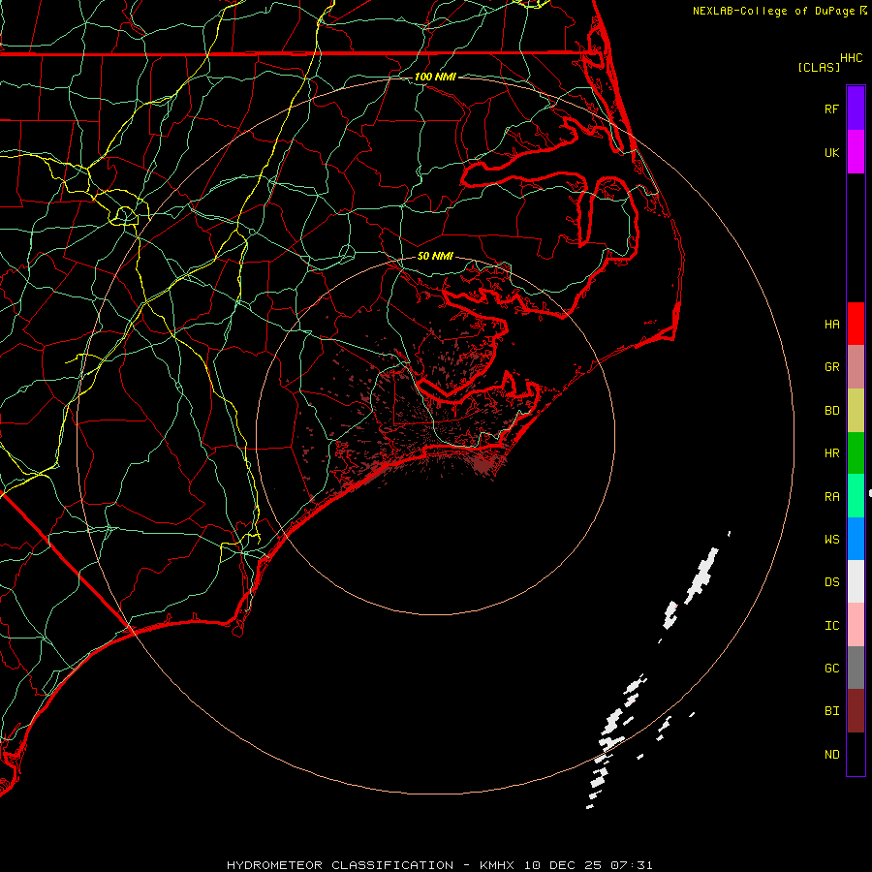Click the 'HR' legend label
The height and width of the screenshot is (872, 872).
pos(831,453)
